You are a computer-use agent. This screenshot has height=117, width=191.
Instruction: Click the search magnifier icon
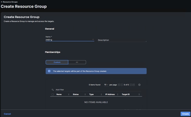pos(53,90)
